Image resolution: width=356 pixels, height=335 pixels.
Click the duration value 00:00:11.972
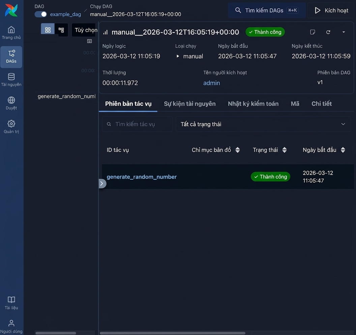[120, 83]
